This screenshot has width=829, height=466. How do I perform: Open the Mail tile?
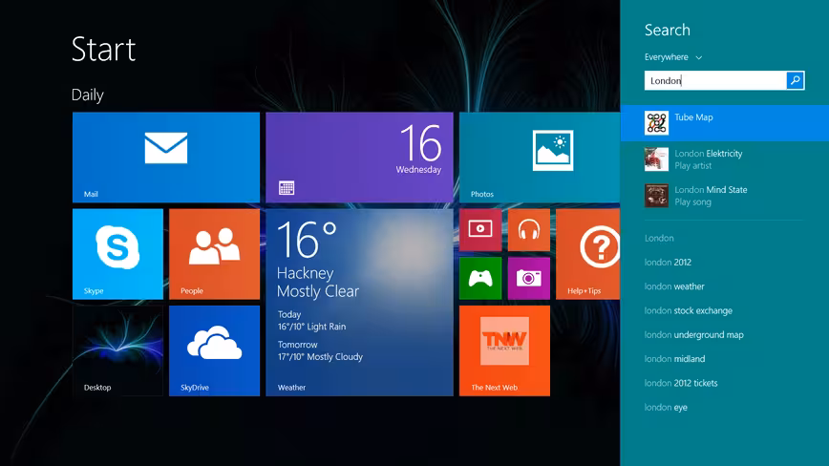(x=166, y=158)
